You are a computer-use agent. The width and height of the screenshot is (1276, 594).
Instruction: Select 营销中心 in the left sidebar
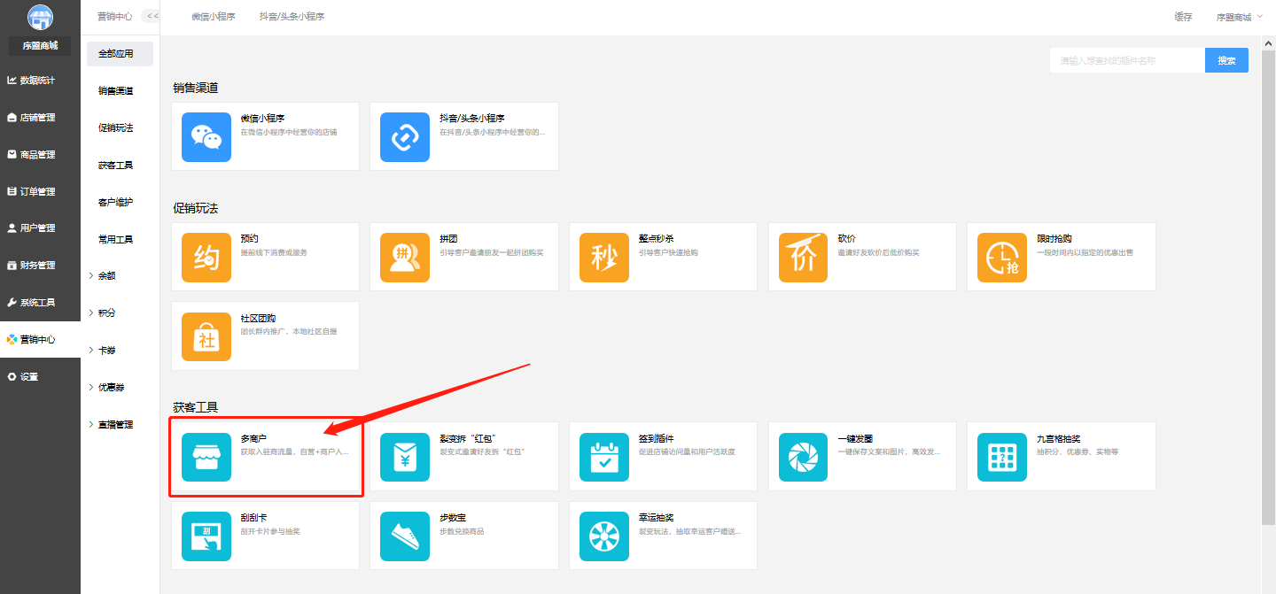40,340
